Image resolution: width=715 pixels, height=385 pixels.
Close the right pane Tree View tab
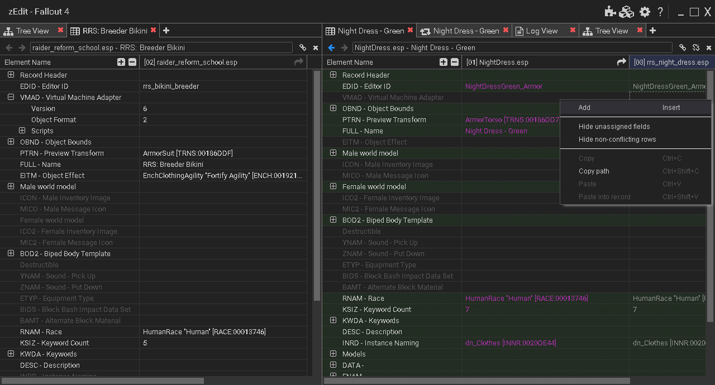click(x=640, y=31)
